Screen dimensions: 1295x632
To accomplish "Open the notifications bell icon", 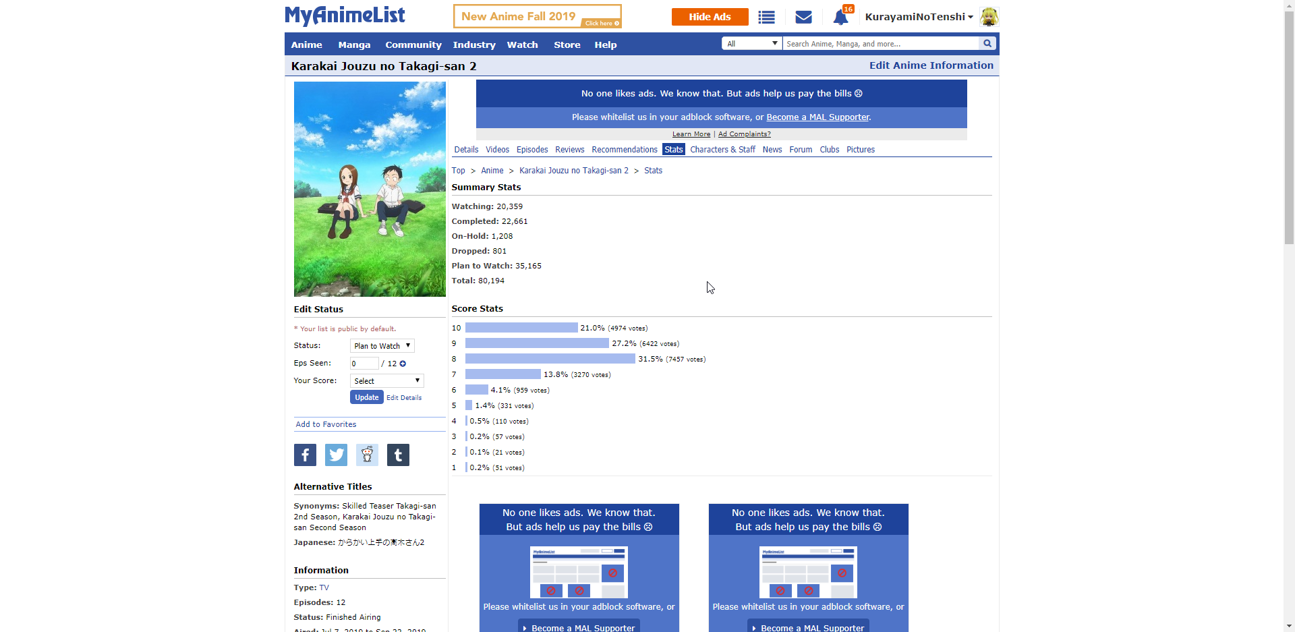I will coord(840,18).
